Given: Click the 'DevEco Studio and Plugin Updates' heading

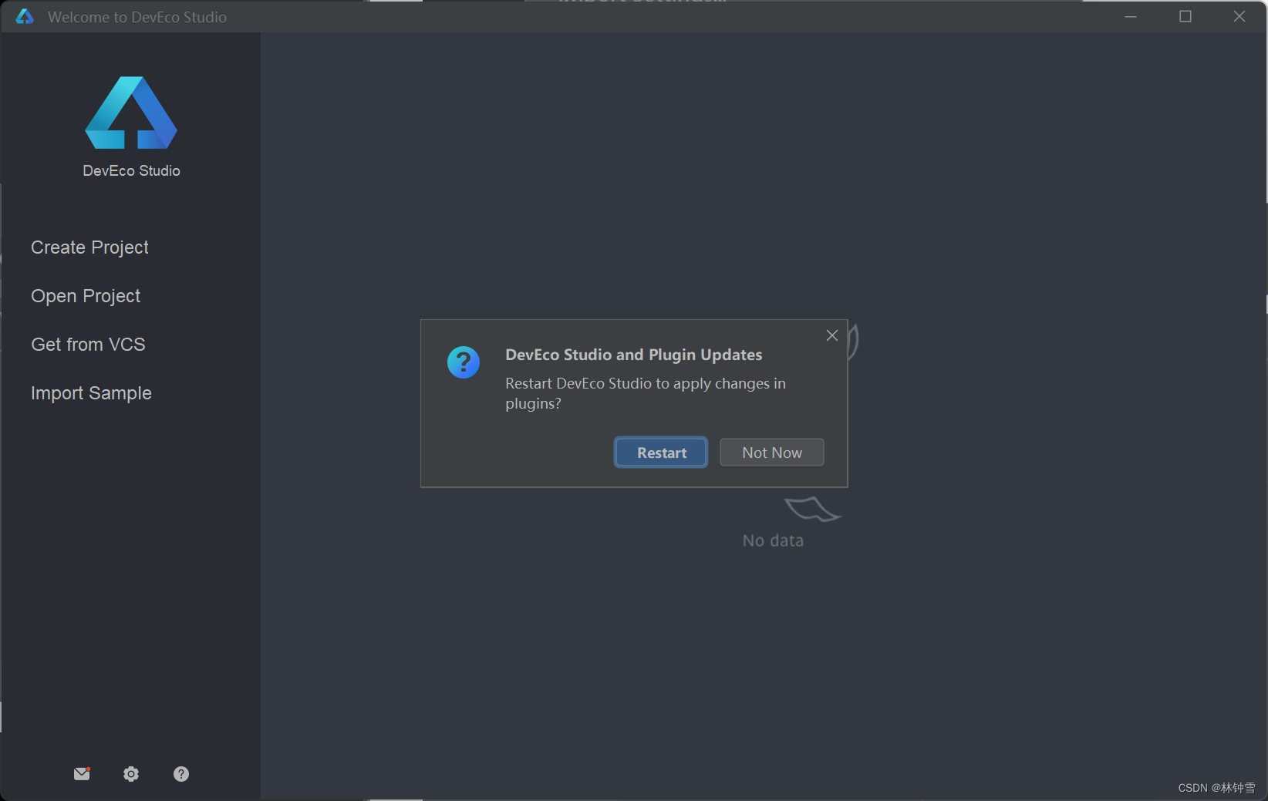Looking at the screenshot, I should [x=634, y=355].
